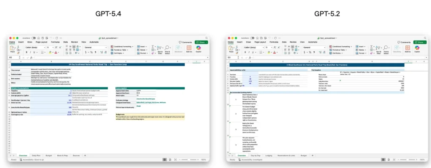Click Comments in the GPT-5.4 window
The image size is (431, 168).
pyautogui.click(x=186, y=43)
